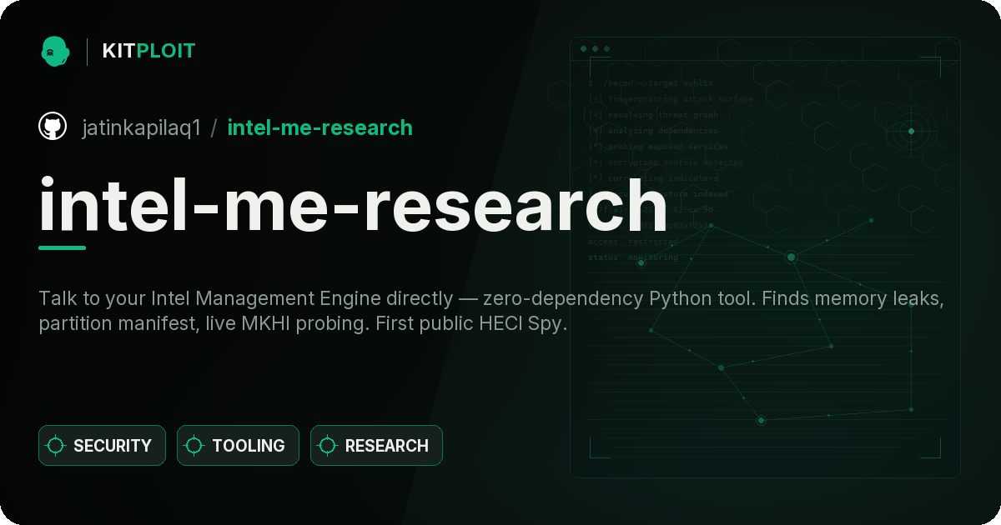This screenshot has height=525, width=1001.
Task: Click the KitPloit mascot logo icon
Action: tap(55, 51)
